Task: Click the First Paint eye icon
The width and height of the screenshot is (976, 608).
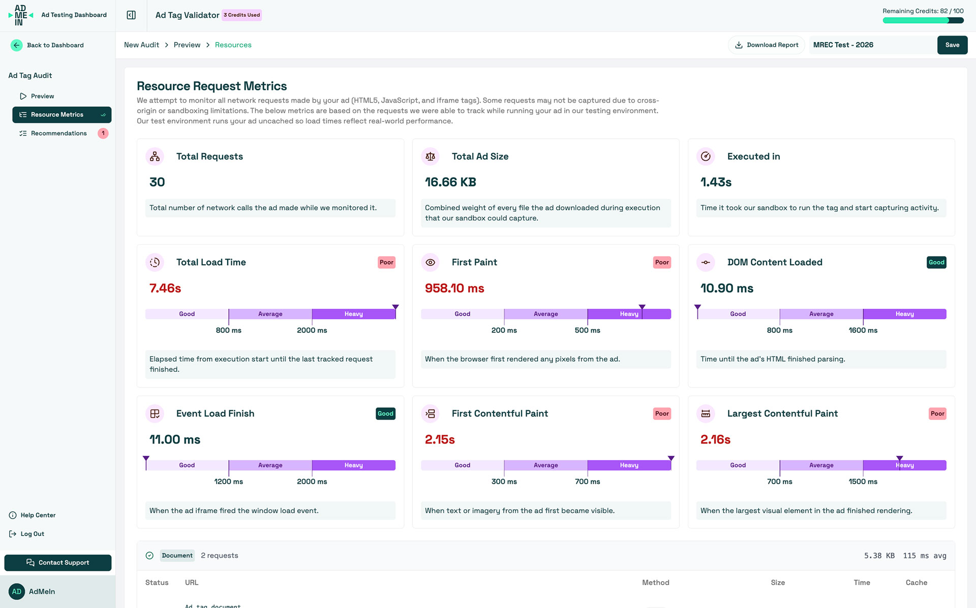Action: click(x=431, y=263)
